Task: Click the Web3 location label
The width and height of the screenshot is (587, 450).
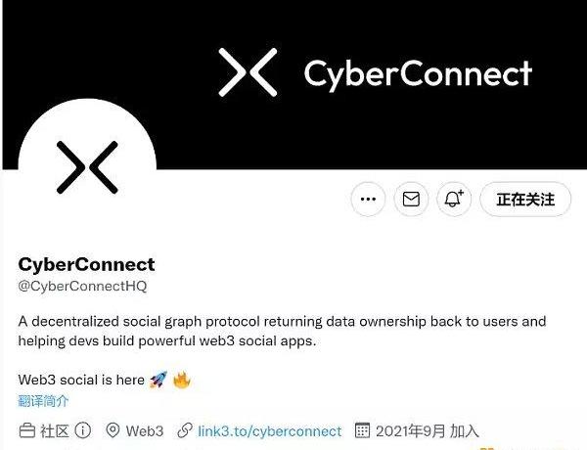Action: tap(145, 430)
